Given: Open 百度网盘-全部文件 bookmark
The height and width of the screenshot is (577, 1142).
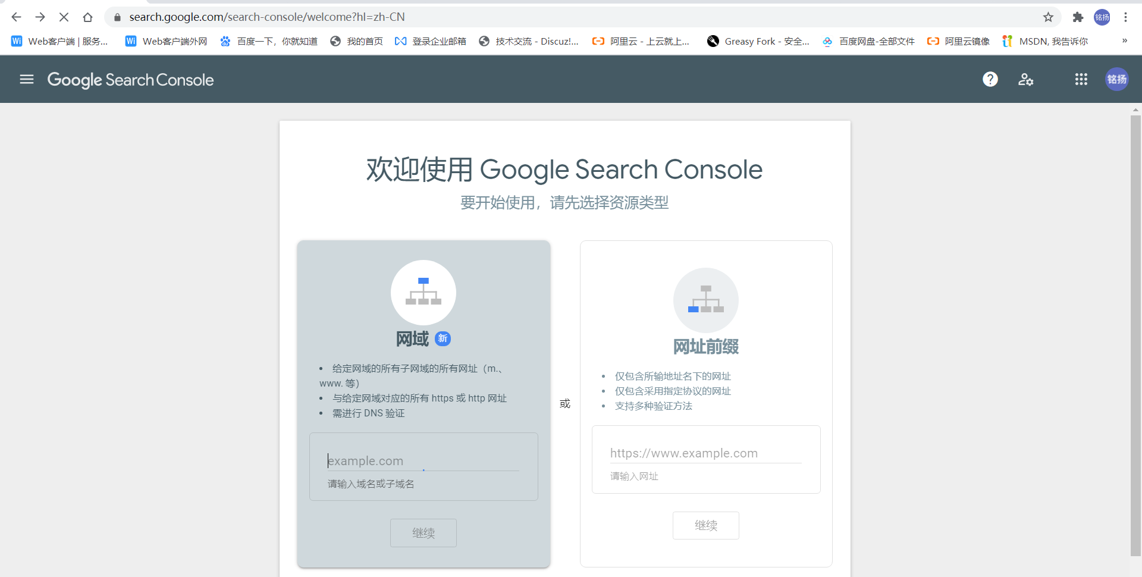Looking at the screenshot, I should (x=868, y=41).
